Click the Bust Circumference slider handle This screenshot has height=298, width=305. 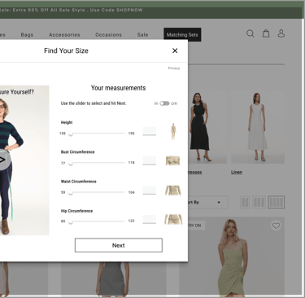[x=71, y=163]
